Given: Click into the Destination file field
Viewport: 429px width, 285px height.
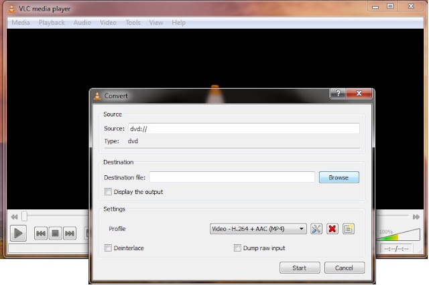Looking at the screenshot, I should pos(232,177).
